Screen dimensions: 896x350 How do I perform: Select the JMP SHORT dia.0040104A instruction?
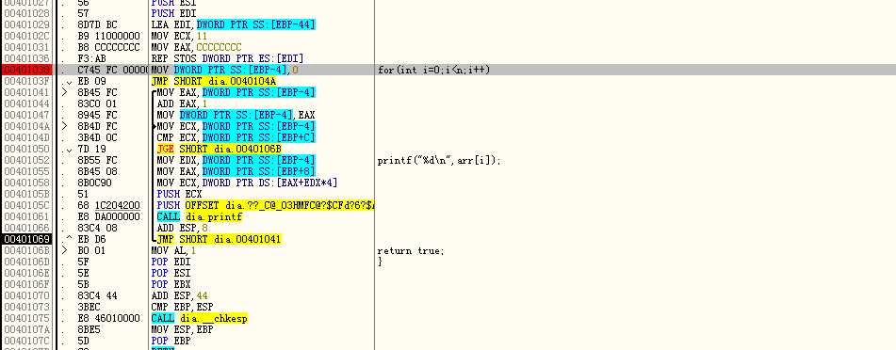coord(214,81)
